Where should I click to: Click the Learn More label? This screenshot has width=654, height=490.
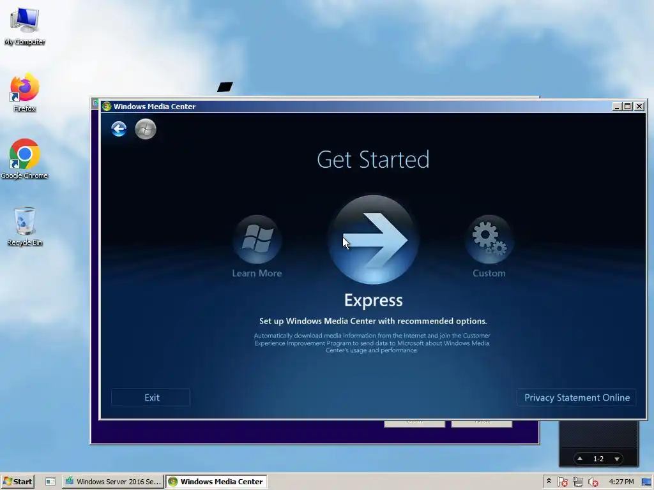click(257, 273)
